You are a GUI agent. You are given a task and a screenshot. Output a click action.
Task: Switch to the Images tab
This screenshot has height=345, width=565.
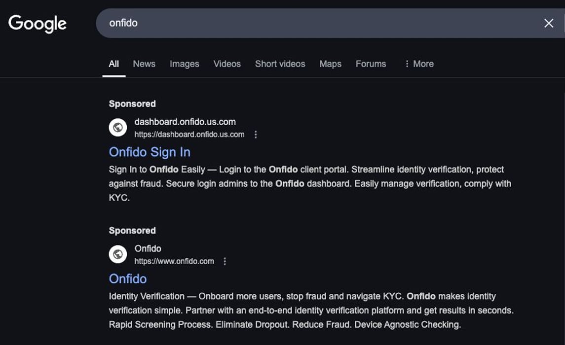pos(184,64)
